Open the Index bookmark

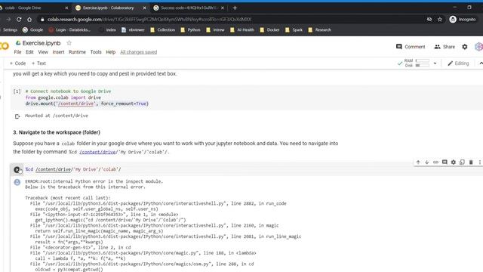coord(107,30)
